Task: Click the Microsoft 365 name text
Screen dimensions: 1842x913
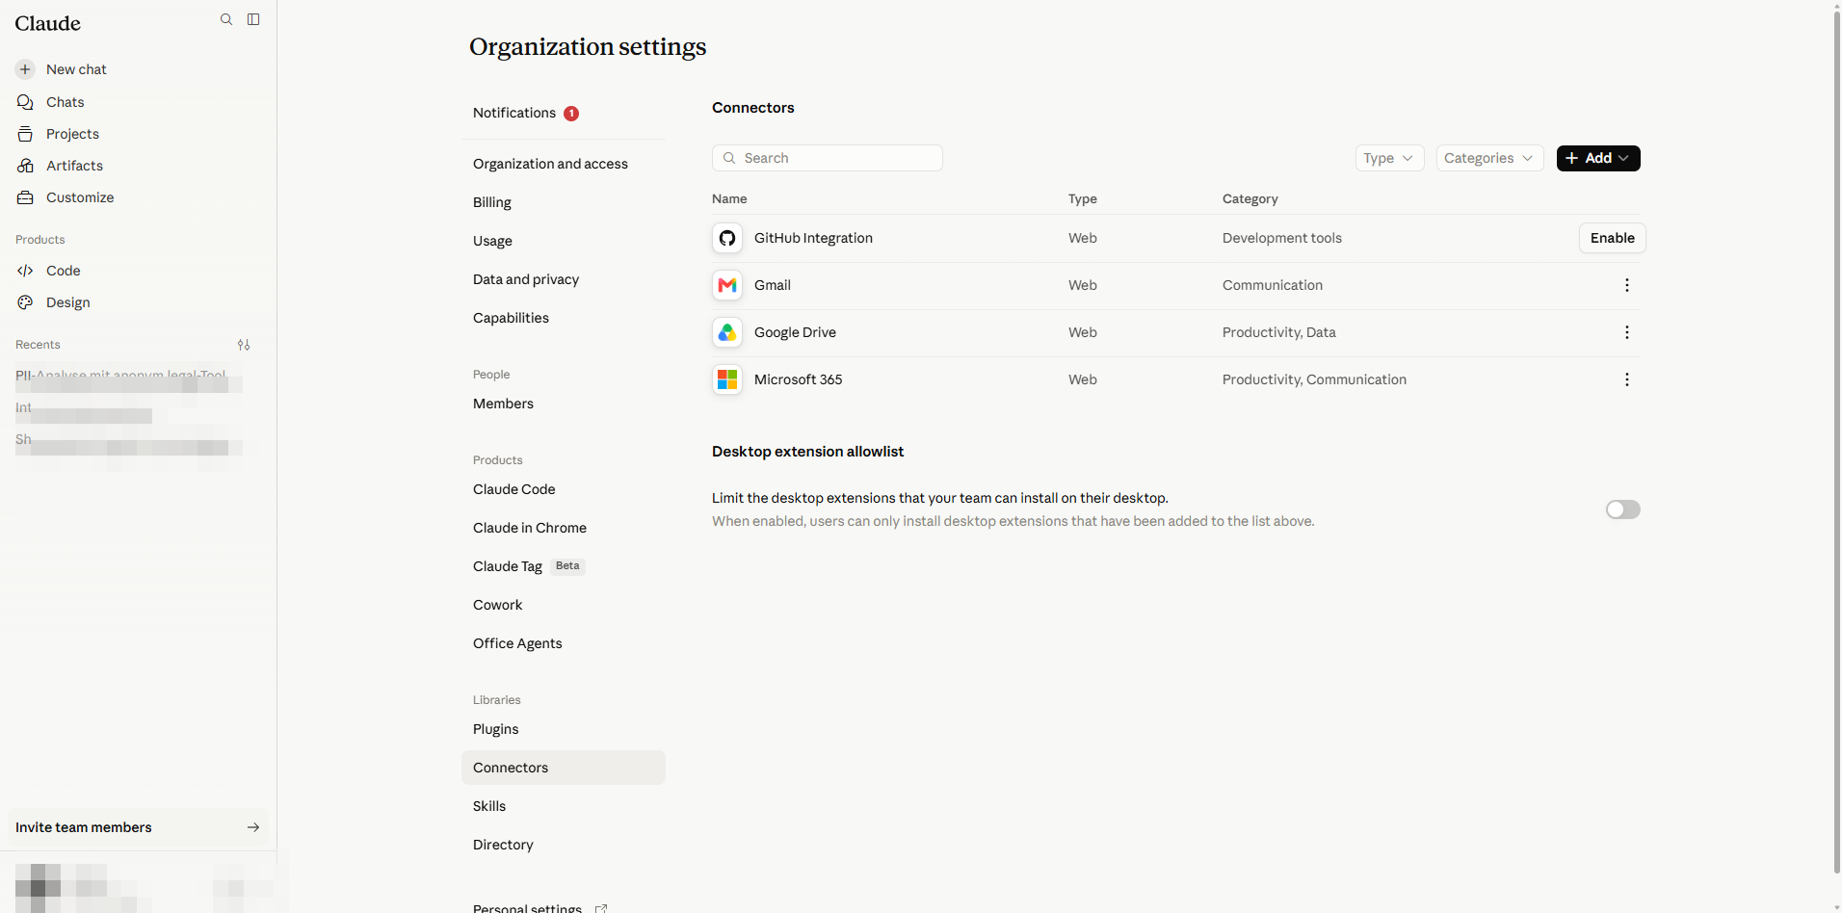Action: (799, 379)
